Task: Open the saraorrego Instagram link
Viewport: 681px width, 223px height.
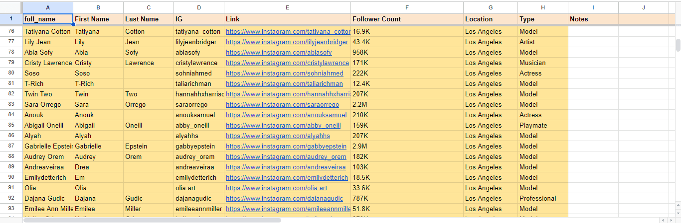Action: [x=282, y=105]
